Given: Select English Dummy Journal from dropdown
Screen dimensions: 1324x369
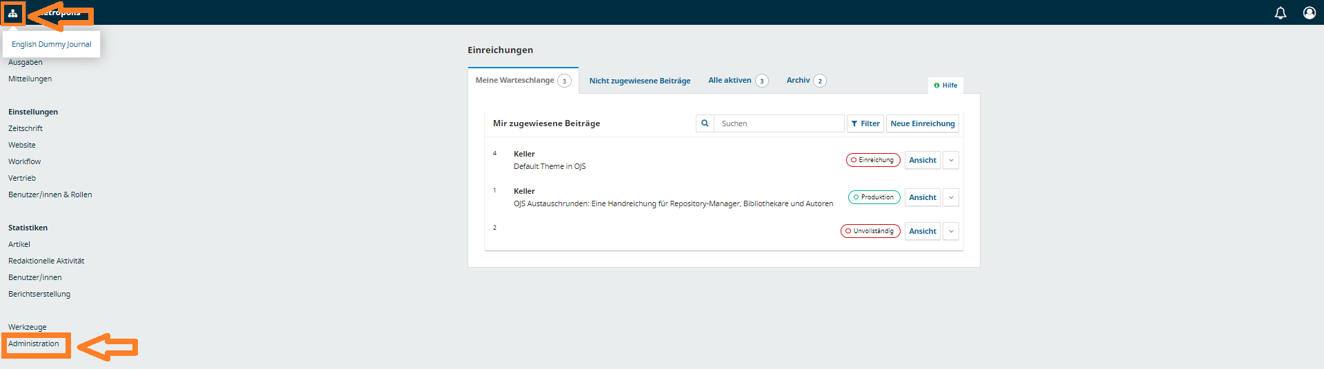Looking at the screenshot, I should 52,44.
